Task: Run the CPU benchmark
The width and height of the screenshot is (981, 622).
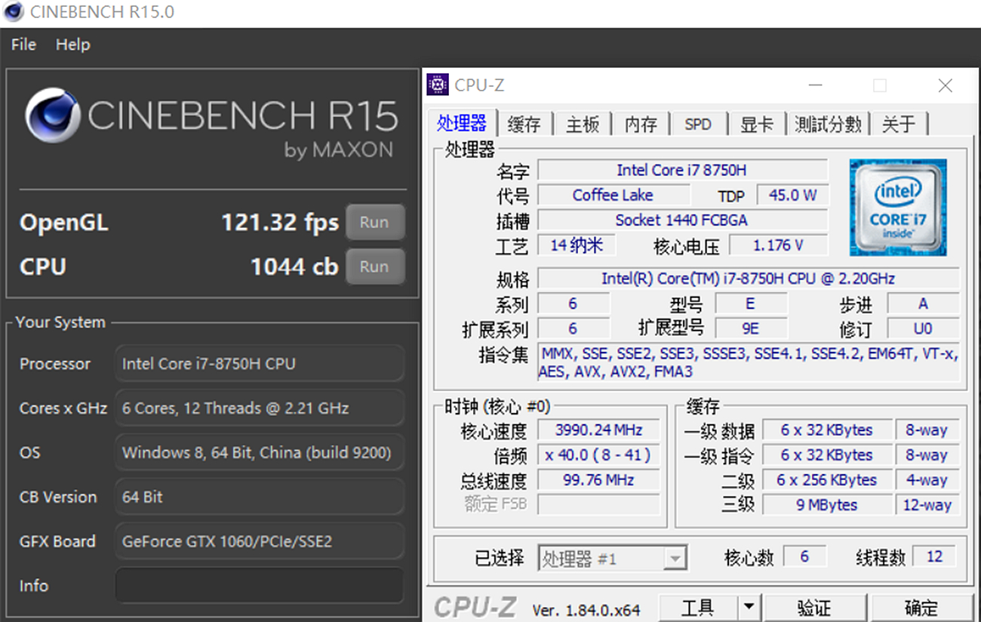Action: click(374, 266)
